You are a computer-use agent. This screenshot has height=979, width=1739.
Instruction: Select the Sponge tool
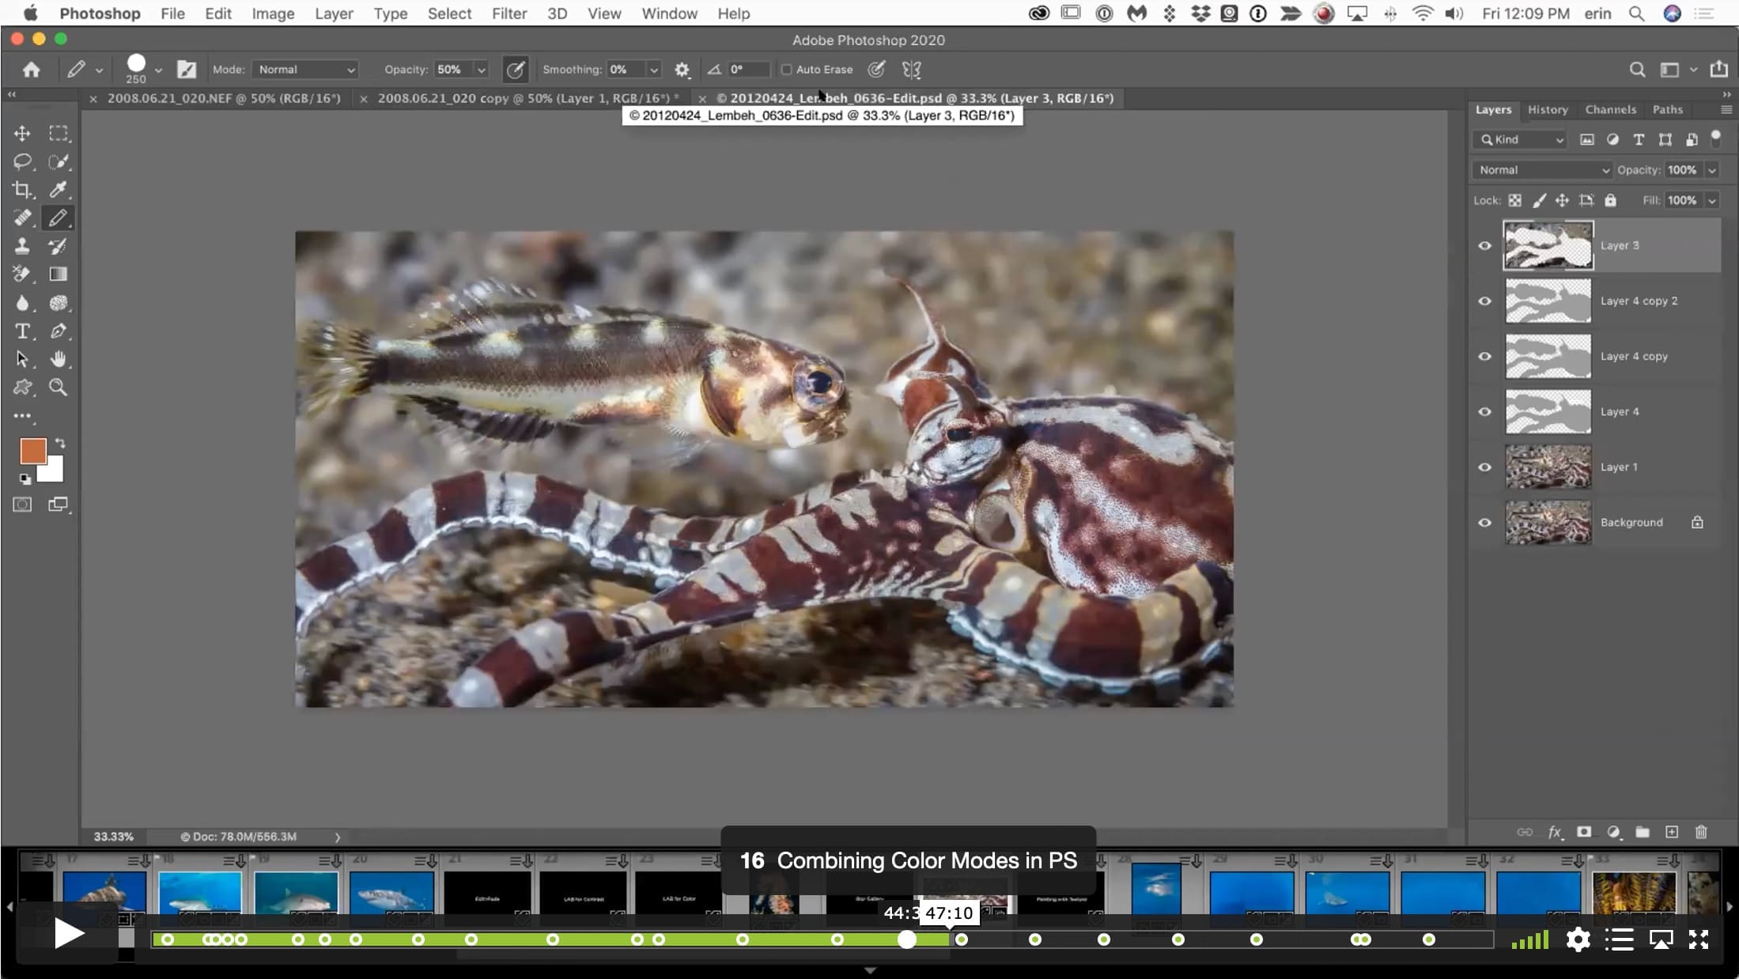click(x=59, y=303)
